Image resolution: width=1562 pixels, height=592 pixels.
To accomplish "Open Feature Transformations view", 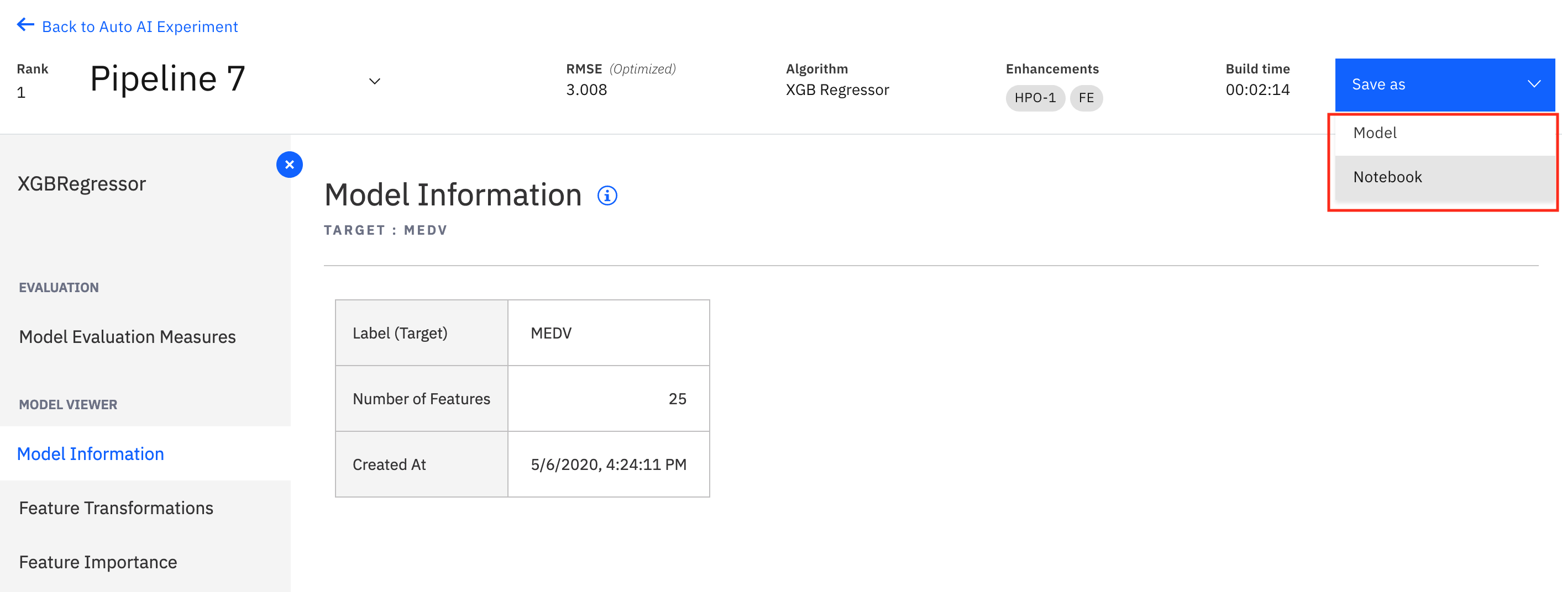I will (117, 508).
